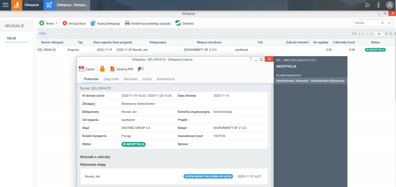Edit the page size field showing 50
The image size is (396, 187).
[379, 34]
